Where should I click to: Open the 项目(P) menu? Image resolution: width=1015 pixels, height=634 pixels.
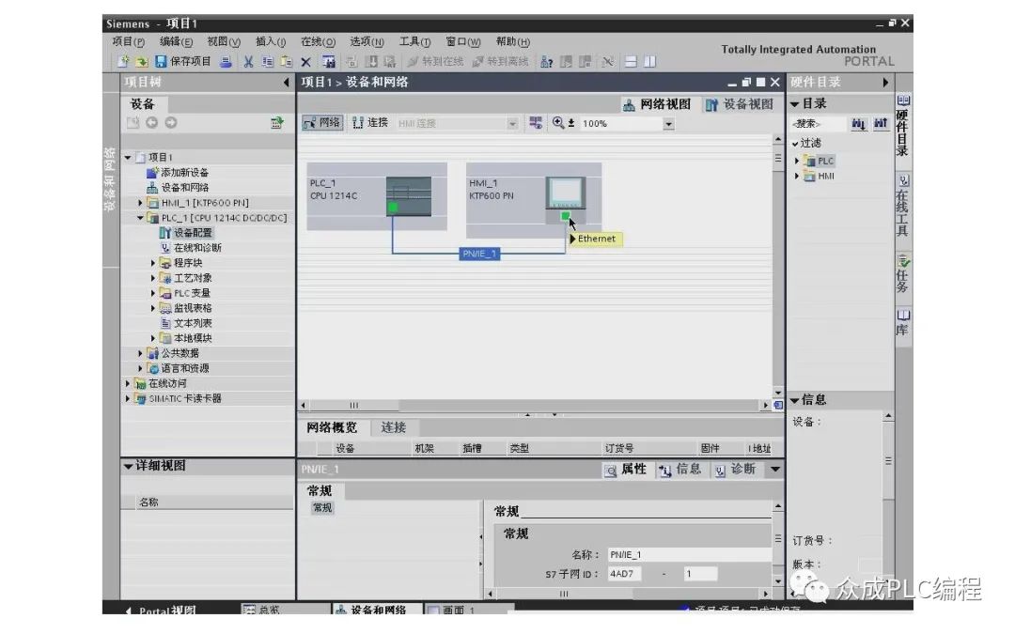128,41
